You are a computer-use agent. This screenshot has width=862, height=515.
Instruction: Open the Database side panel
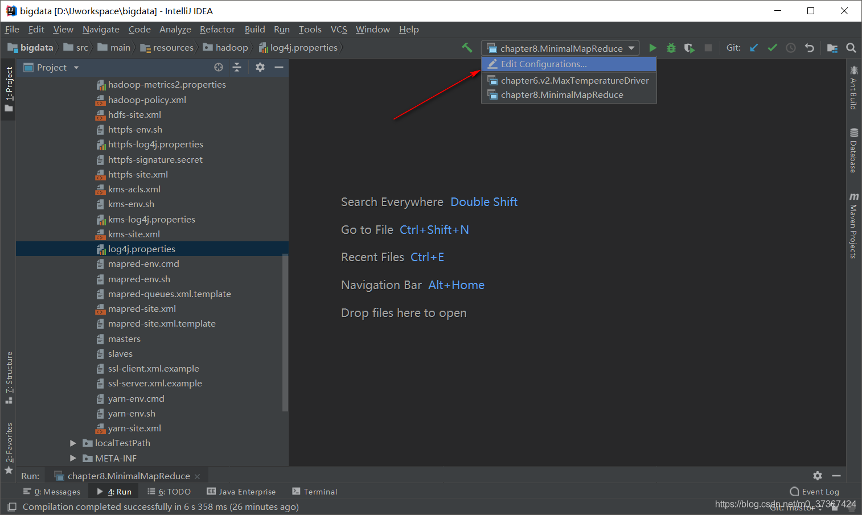[x=853, y=151]
